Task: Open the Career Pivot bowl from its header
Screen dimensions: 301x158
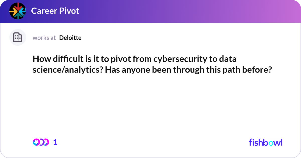Action: pyautogui.click(x=55, y=11)
